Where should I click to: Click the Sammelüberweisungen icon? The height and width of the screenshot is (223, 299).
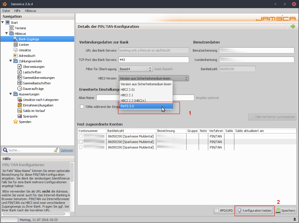tap(19, 78)
